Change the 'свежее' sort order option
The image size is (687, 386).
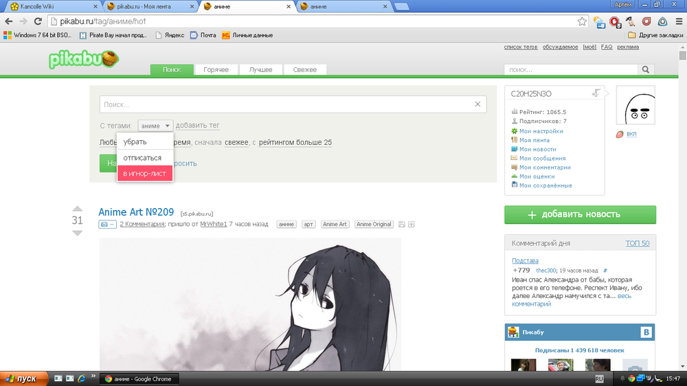(x=236, y=142)
